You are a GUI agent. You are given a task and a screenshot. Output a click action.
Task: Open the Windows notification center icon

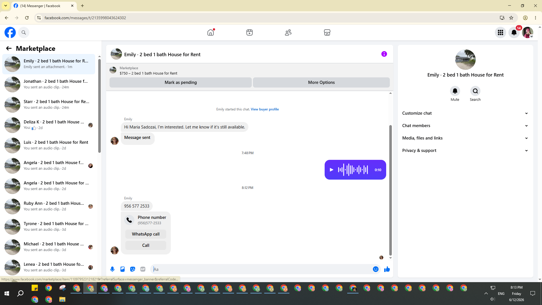coord(533,293)
